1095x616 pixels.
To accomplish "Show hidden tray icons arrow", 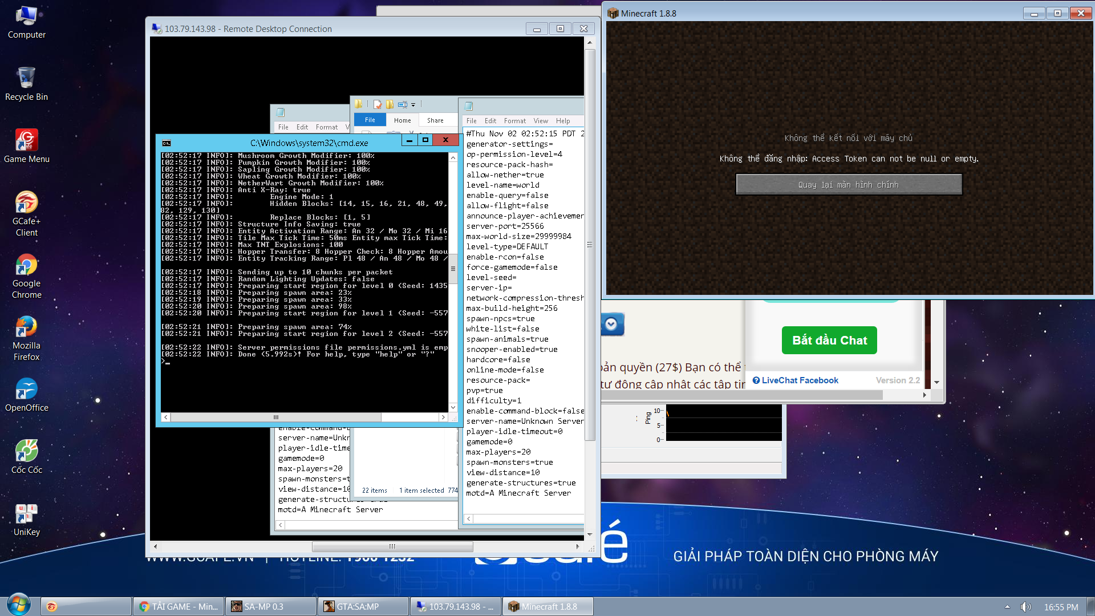I will click(x=1007, y=607).
